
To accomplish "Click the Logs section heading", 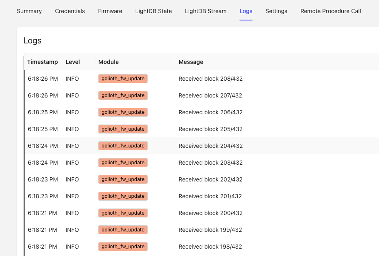I will [x=32, y=41].
